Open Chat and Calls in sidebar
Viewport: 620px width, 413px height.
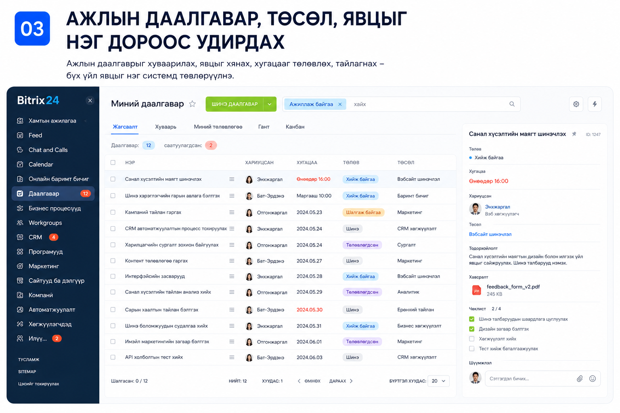coord(48,150)
